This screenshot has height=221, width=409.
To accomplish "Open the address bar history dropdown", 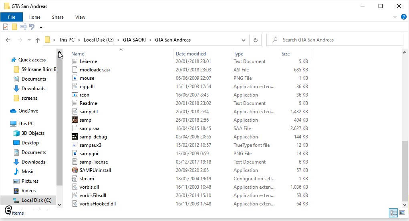I will click(244, 40).
